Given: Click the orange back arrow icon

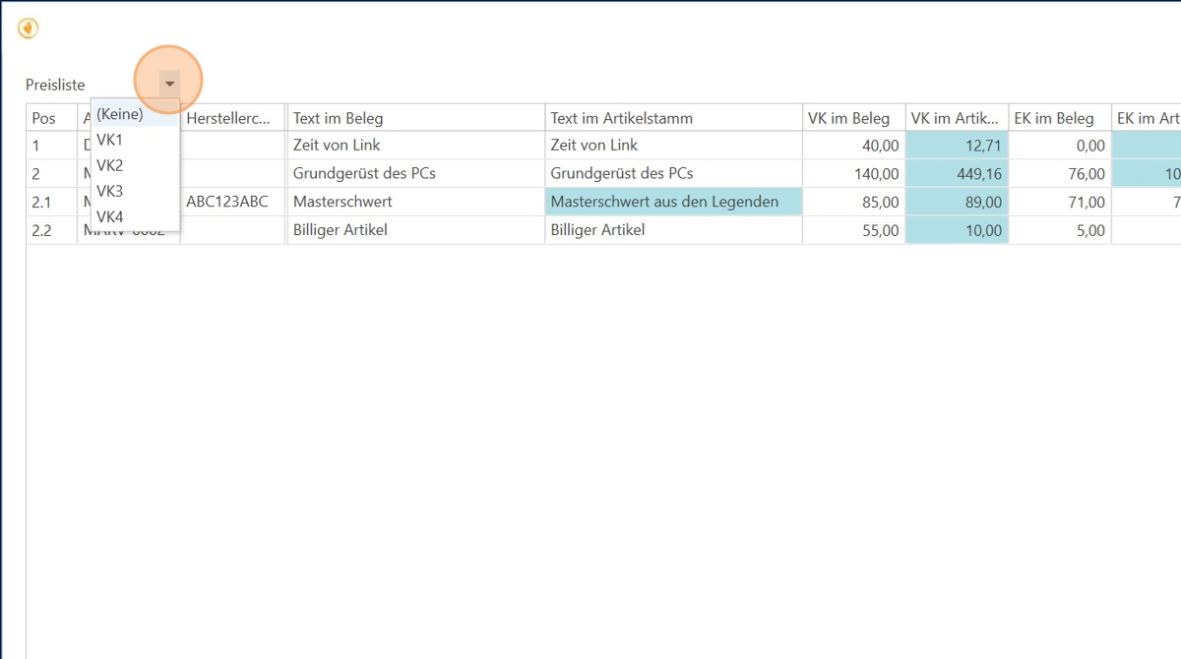Looking at the screenshot, I should [x=28, y=29].
